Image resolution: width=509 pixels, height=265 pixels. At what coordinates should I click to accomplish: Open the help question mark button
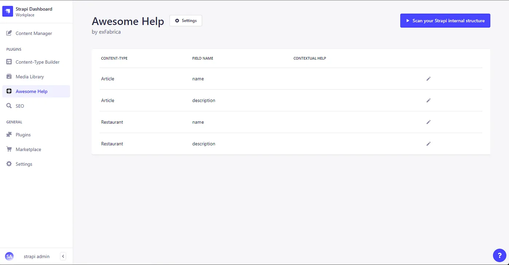tap(499, 255)
